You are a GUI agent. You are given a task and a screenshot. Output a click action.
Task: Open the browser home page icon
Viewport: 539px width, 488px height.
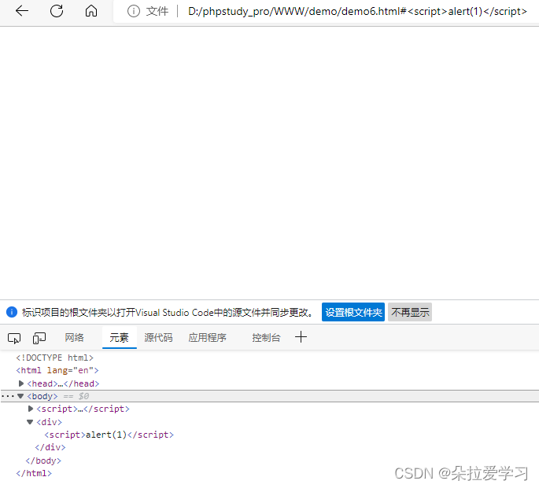pyautogui.click(x=91, y=11)
